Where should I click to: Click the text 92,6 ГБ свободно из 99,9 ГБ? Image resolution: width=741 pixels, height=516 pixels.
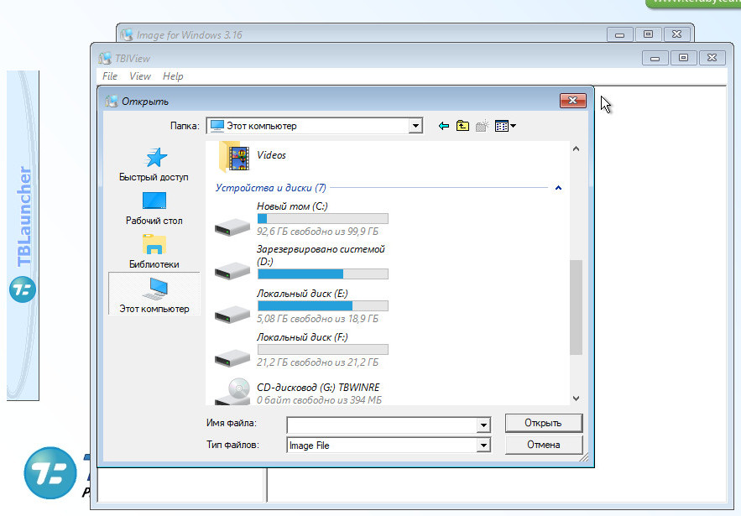(317, 232)
